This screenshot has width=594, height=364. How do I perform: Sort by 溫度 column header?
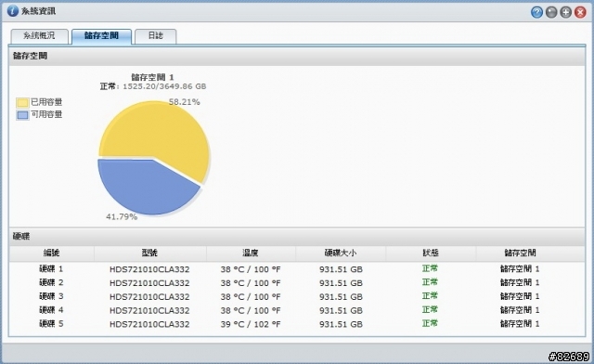click(x=251, y=253)
